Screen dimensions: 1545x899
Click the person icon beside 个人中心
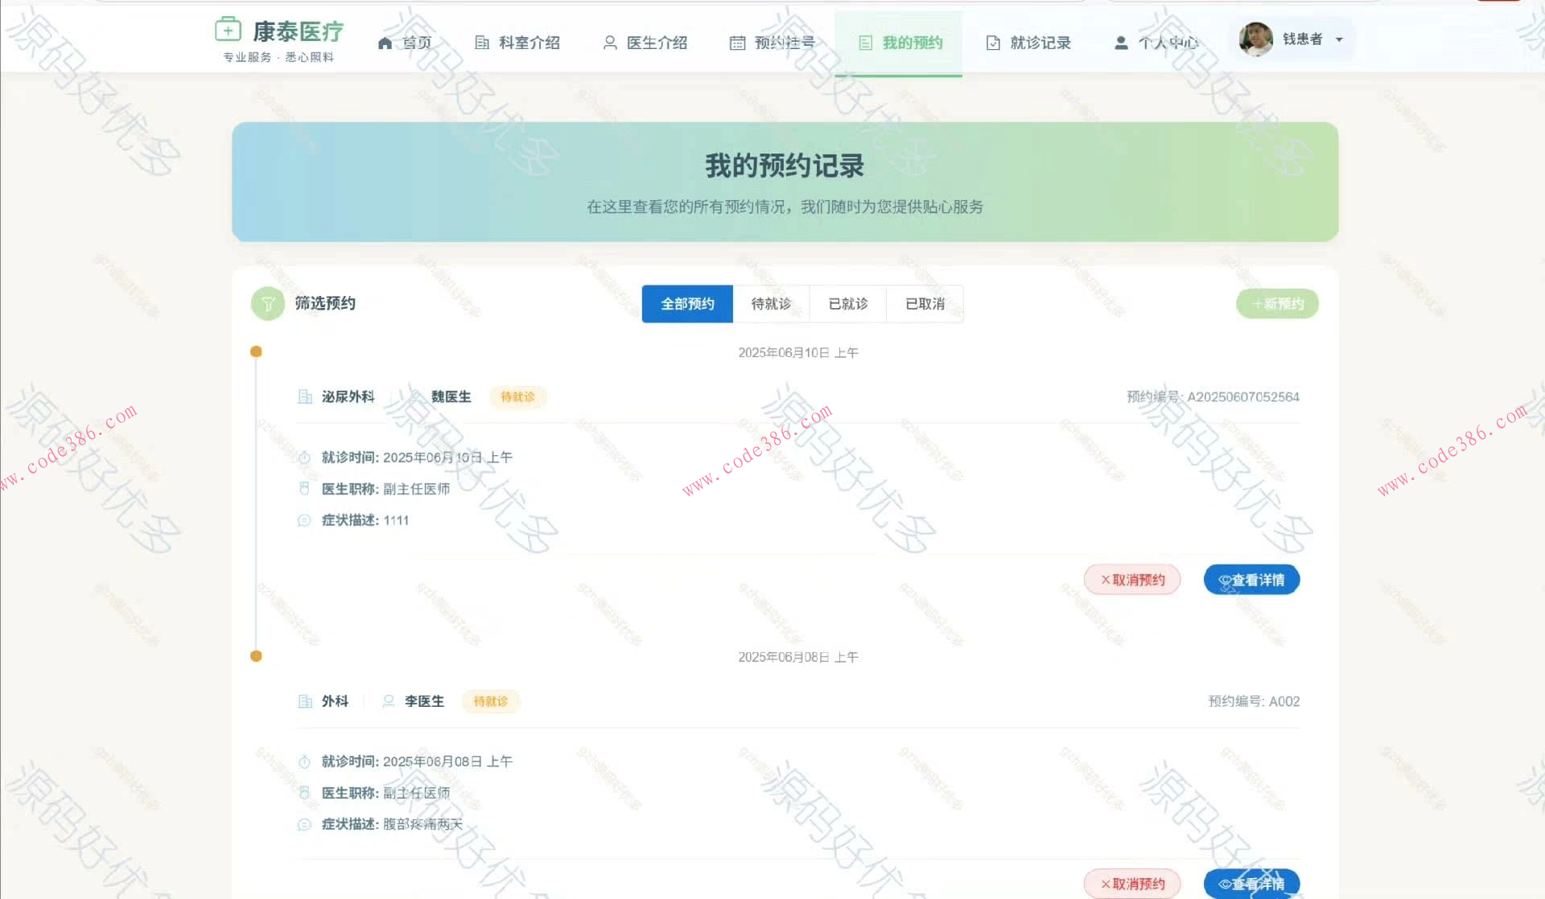coord(1121,43)
